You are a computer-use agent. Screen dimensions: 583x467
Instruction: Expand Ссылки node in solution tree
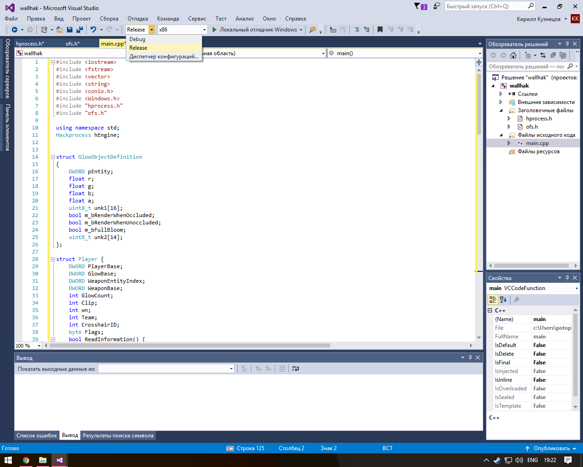tap(501, 94)
